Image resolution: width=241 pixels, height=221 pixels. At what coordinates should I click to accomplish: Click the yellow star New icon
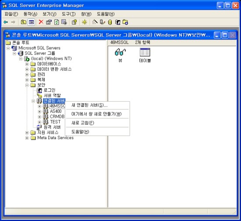coord(85,22)
